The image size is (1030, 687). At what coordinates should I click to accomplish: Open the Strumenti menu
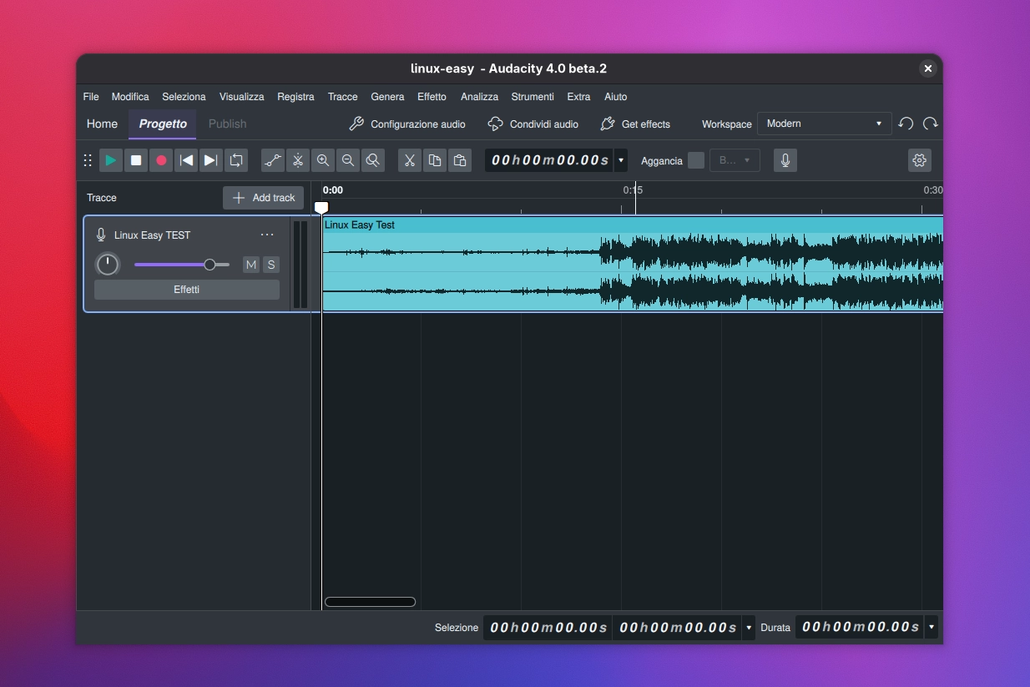[x=533, y=97]
